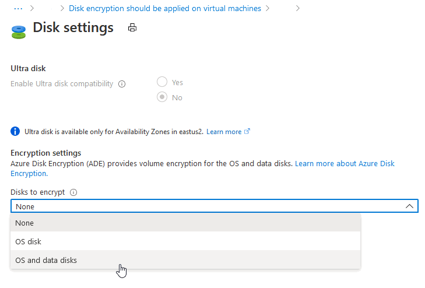Click the print icon beside Disk settings

132,28
